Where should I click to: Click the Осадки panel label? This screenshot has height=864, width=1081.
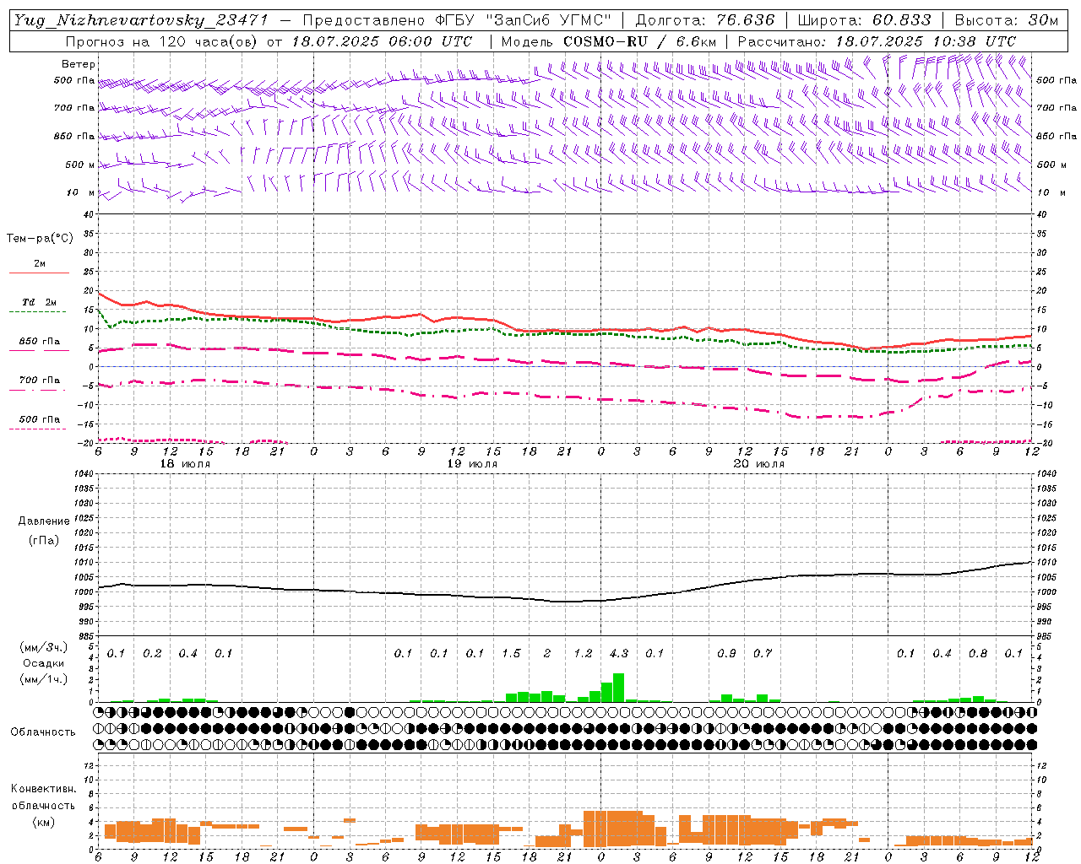(x=44, y=663)
